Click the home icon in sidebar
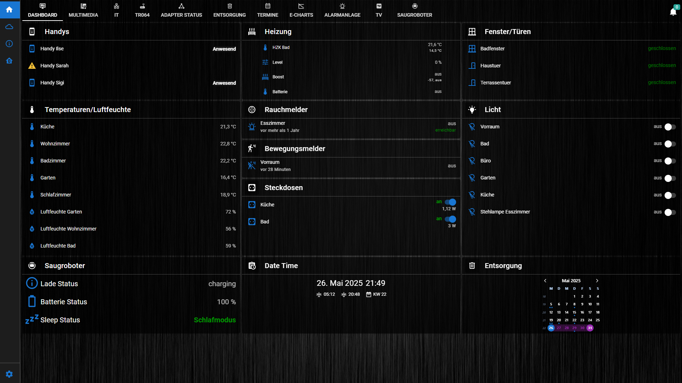 tap(10, 10)
